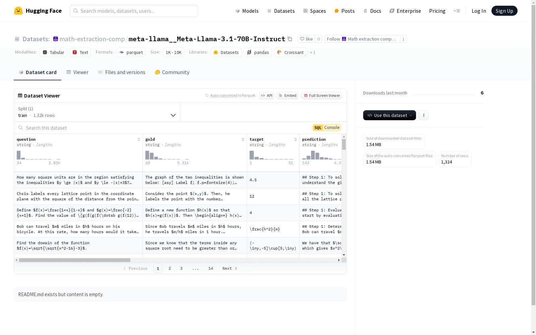Go to page 2 of the dataset
The height and width of the screenshot is (335, 536).
tap(170, 268)
